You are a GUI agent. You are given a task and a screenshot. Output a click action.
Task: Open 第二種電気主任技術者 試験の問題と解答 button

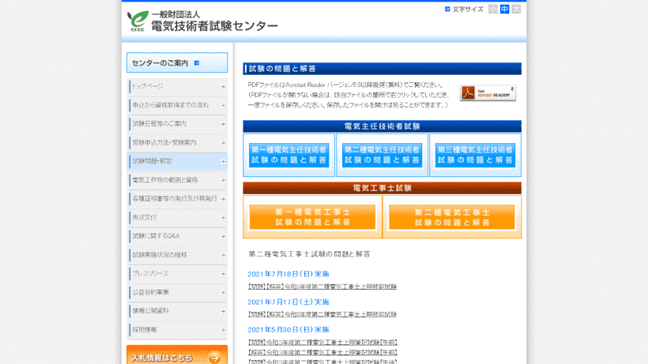382,156
